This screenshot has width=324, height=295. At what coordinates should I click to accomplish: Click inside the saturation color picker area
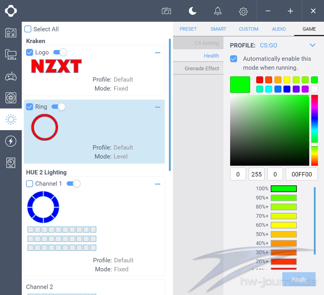270,130
